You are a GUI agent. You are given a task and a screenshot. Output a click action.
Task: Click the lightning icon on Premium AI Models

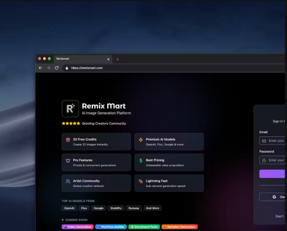[141, 140]
